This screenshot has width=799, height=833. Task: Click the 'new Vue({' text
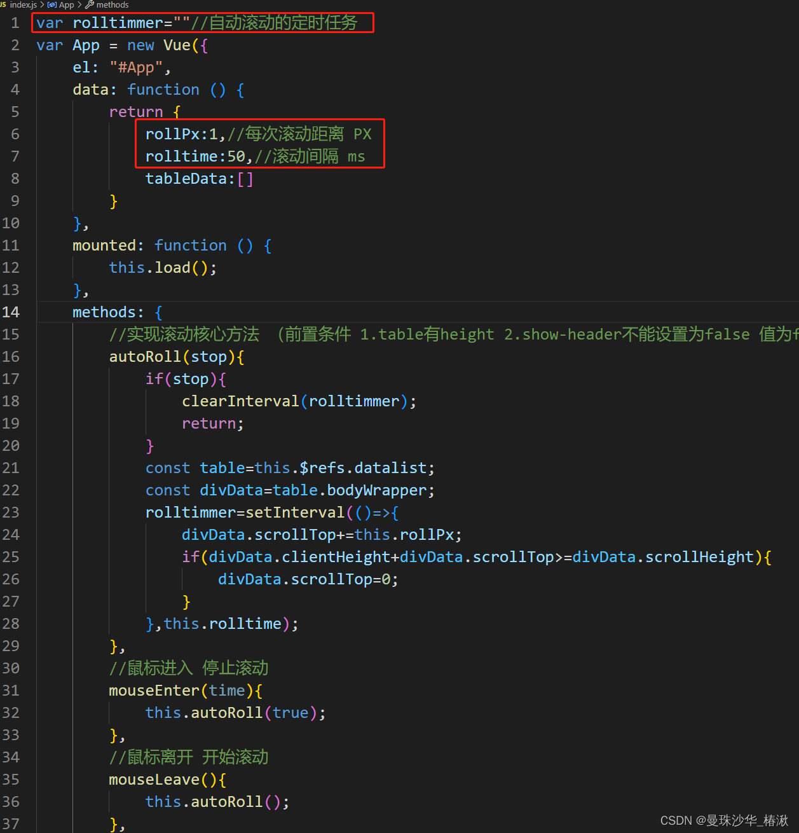tap(168, 45)
